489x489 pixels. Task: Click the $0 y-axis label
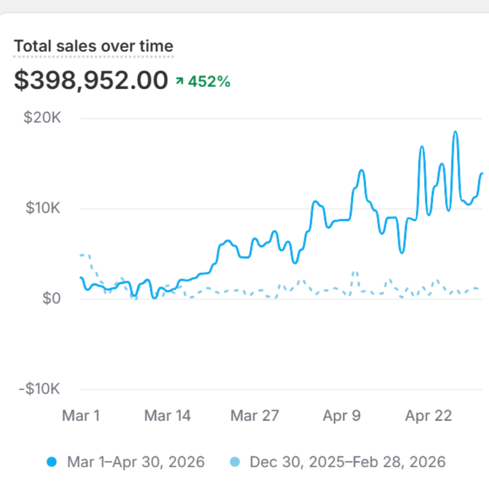pos(52,298)
